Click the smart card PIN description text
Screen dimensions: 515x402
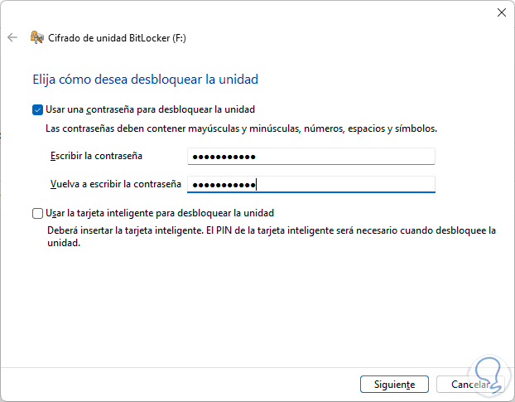(x=270, y=238)
